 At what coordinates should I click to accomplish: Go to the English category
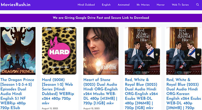click(x=106, y=5)
